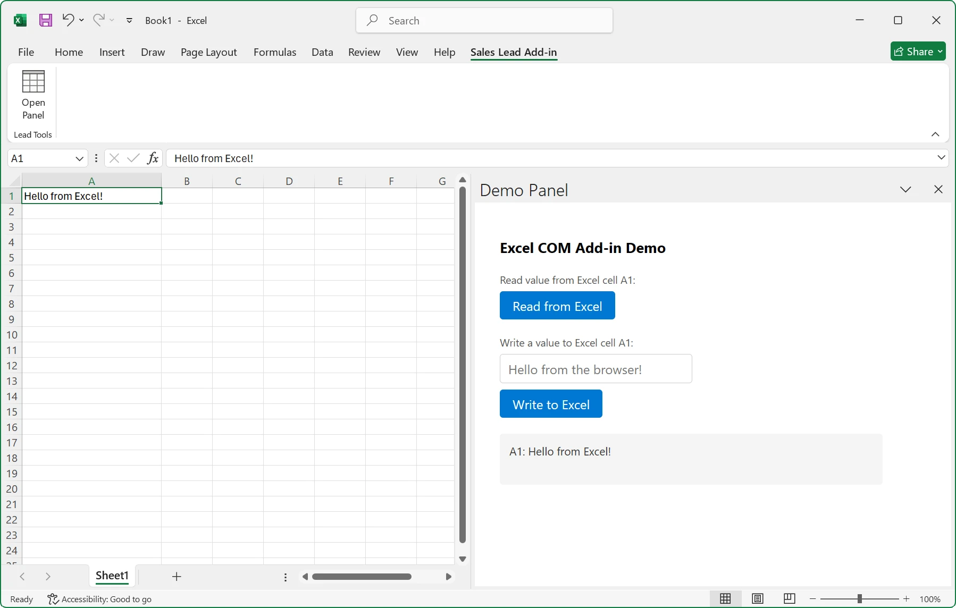Screen dimensions: 956x608
Task: Click the Undo icon
Action: point(68,20)
